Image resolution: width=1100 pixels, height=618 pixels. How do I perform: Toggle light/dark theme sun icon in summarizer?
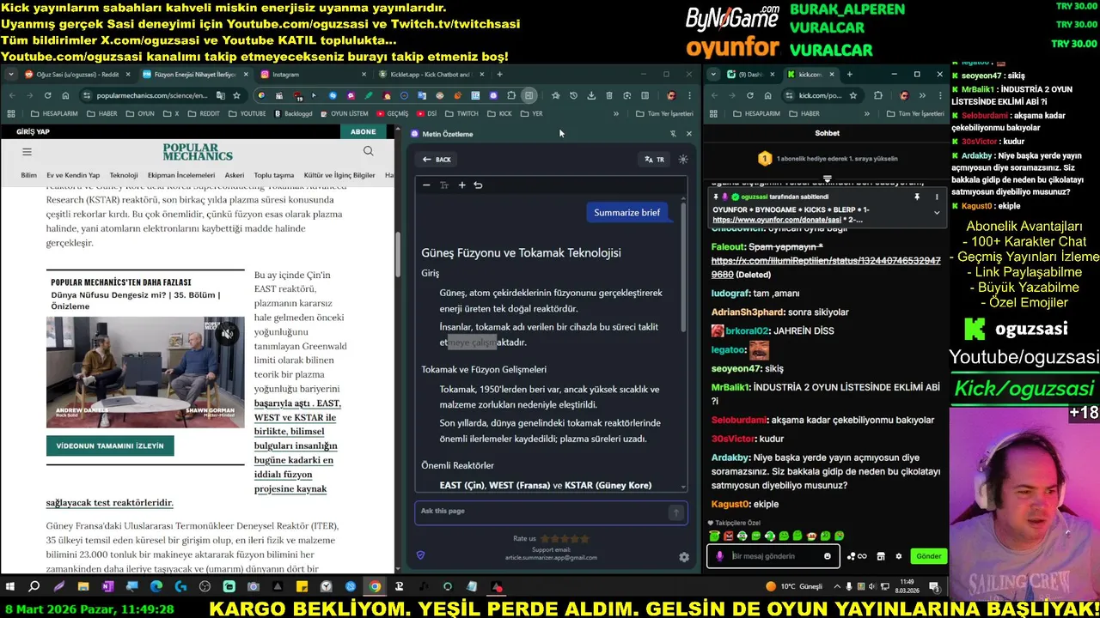pyautogui.click(x=683, y=159)
